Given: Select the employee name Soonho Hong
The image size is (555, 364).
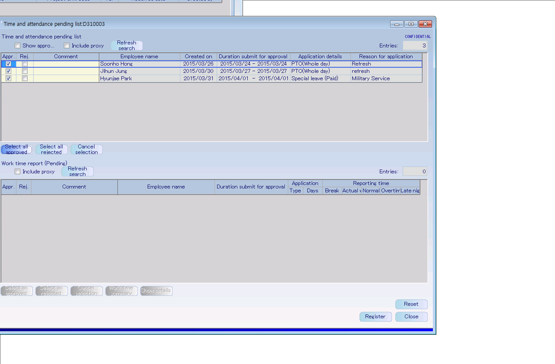Looking at the screenshot, I should pos(117,64).
